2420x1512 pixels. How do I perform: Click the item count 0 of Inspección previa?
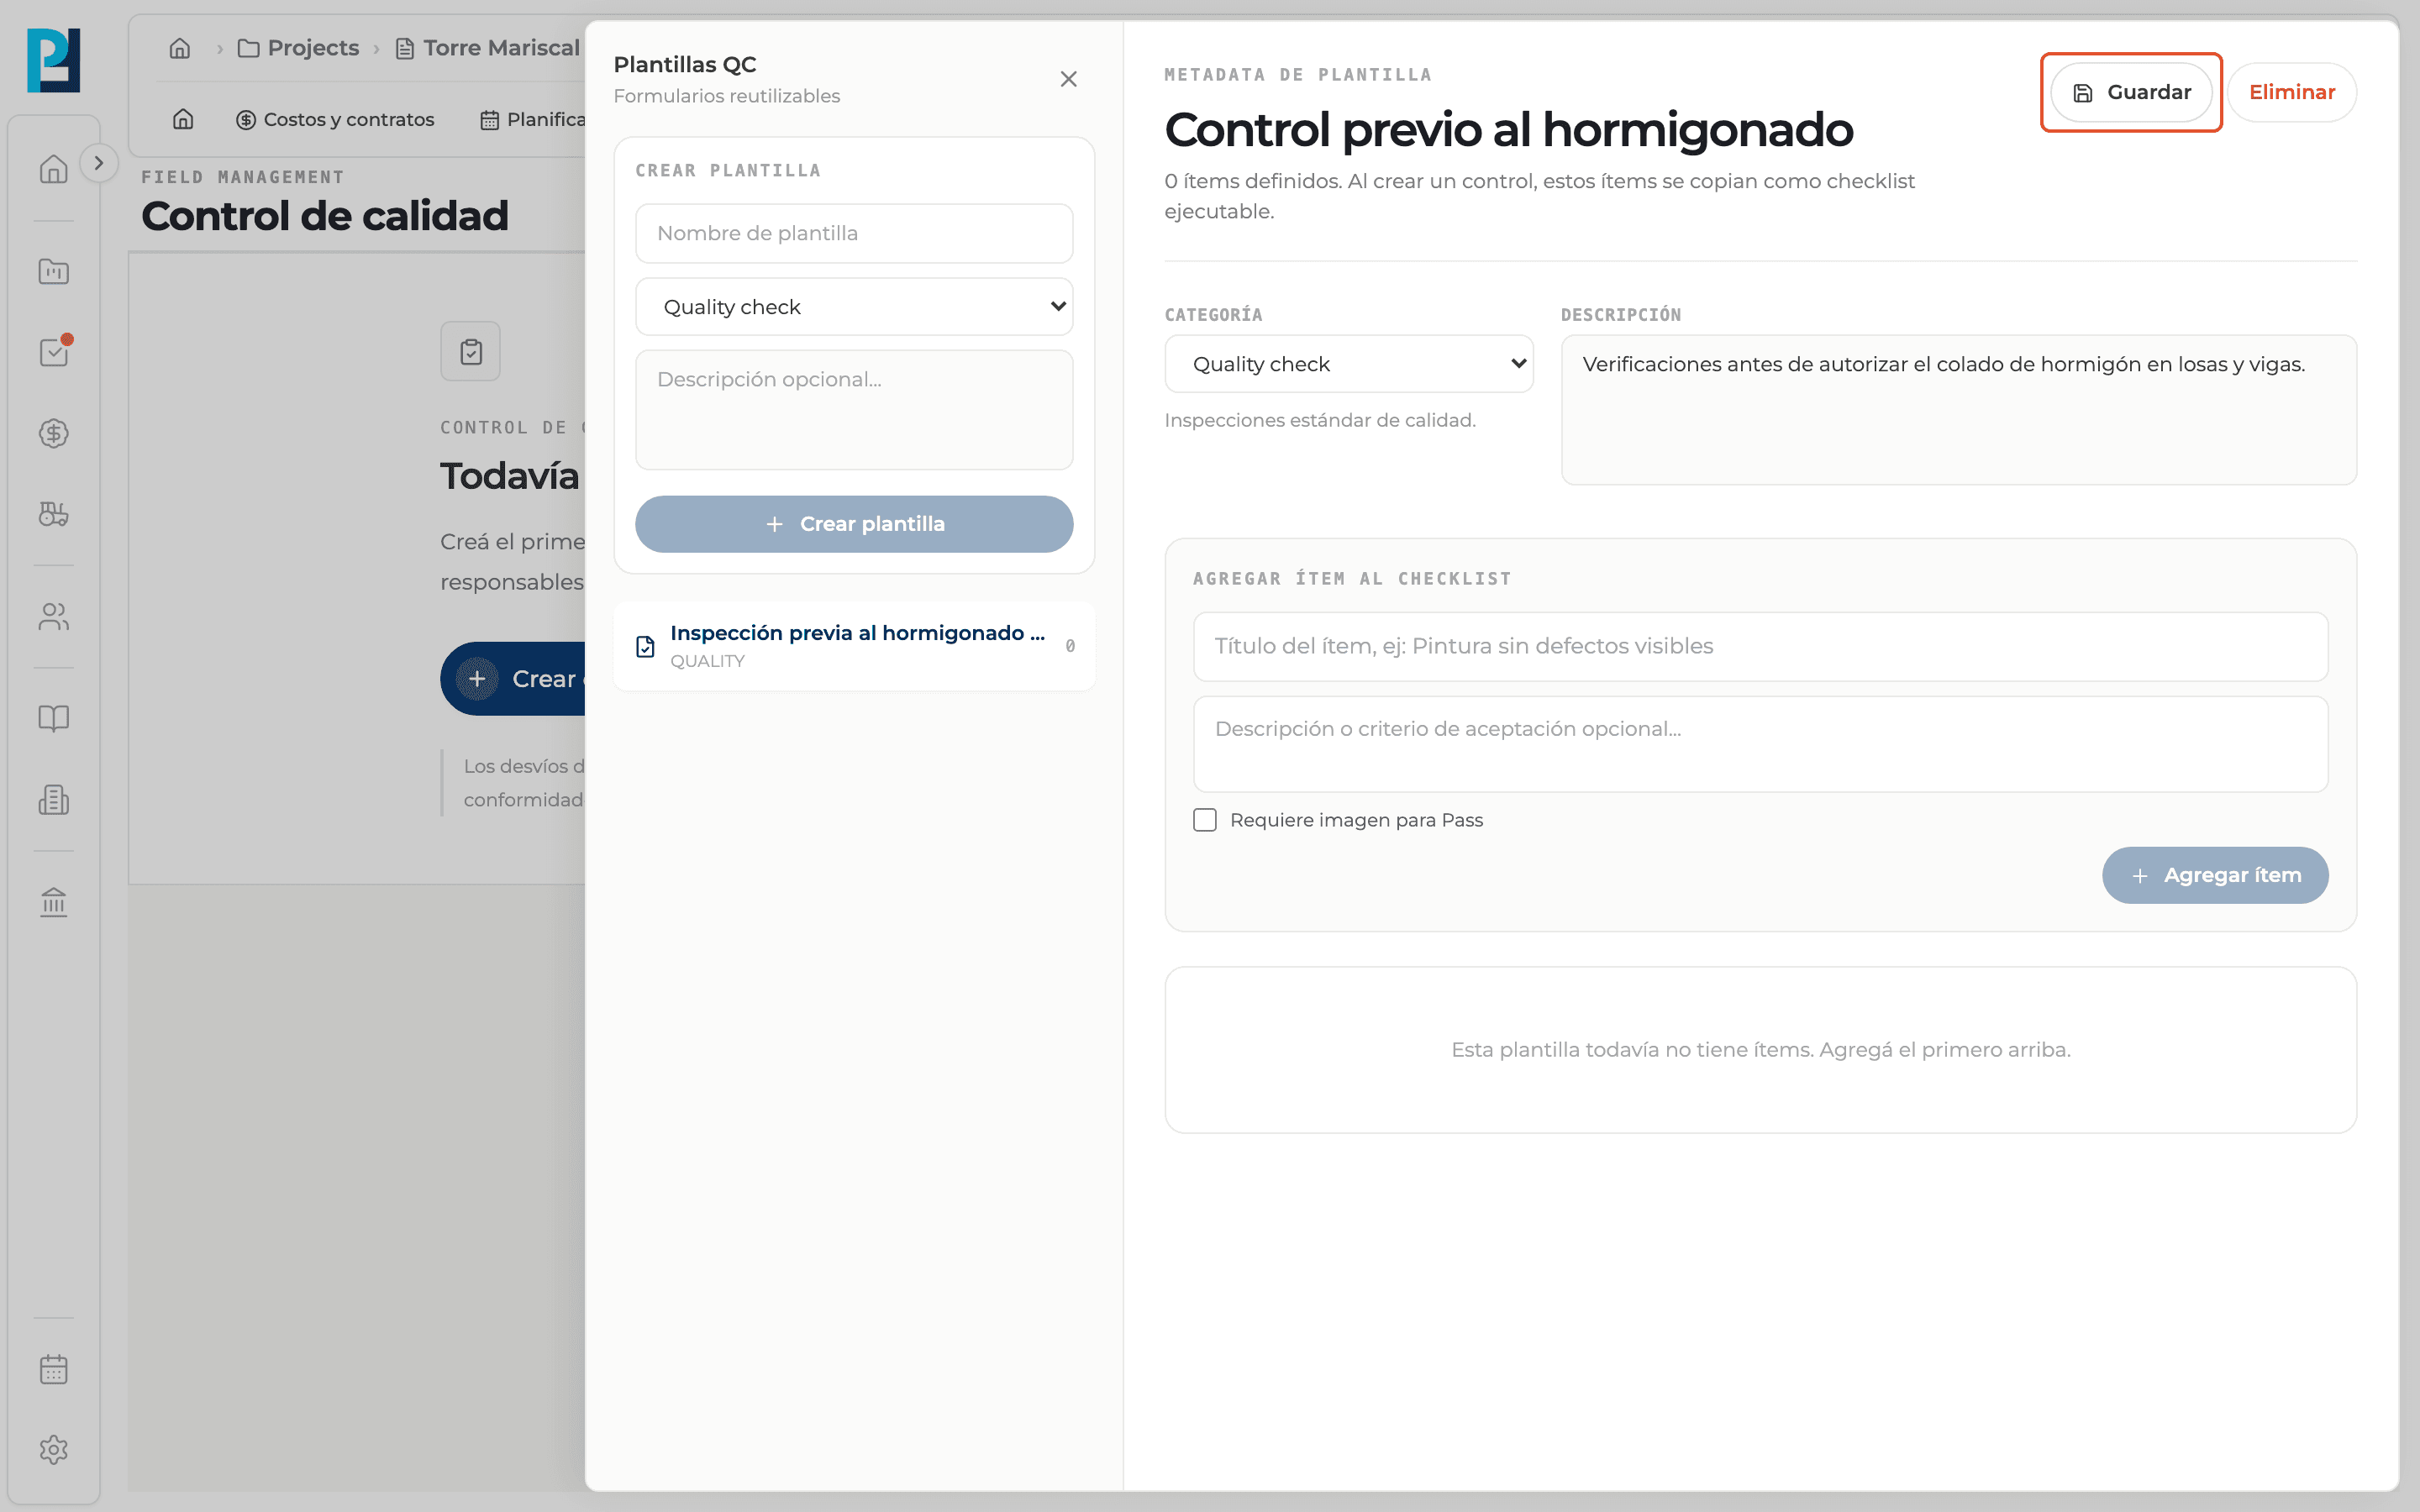tap(1070, 646)
